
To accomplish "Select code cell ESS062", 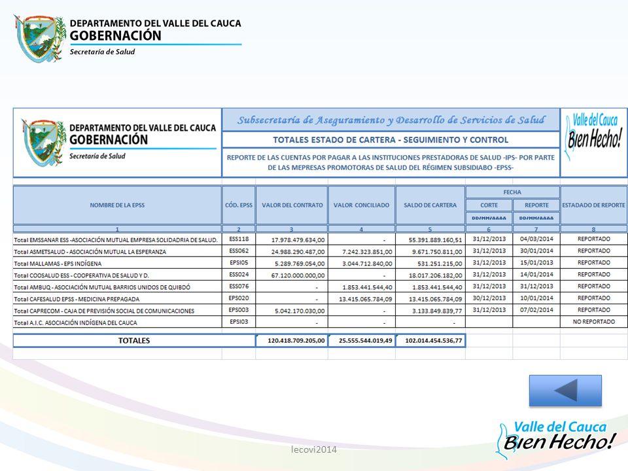I will coord(239,251).
